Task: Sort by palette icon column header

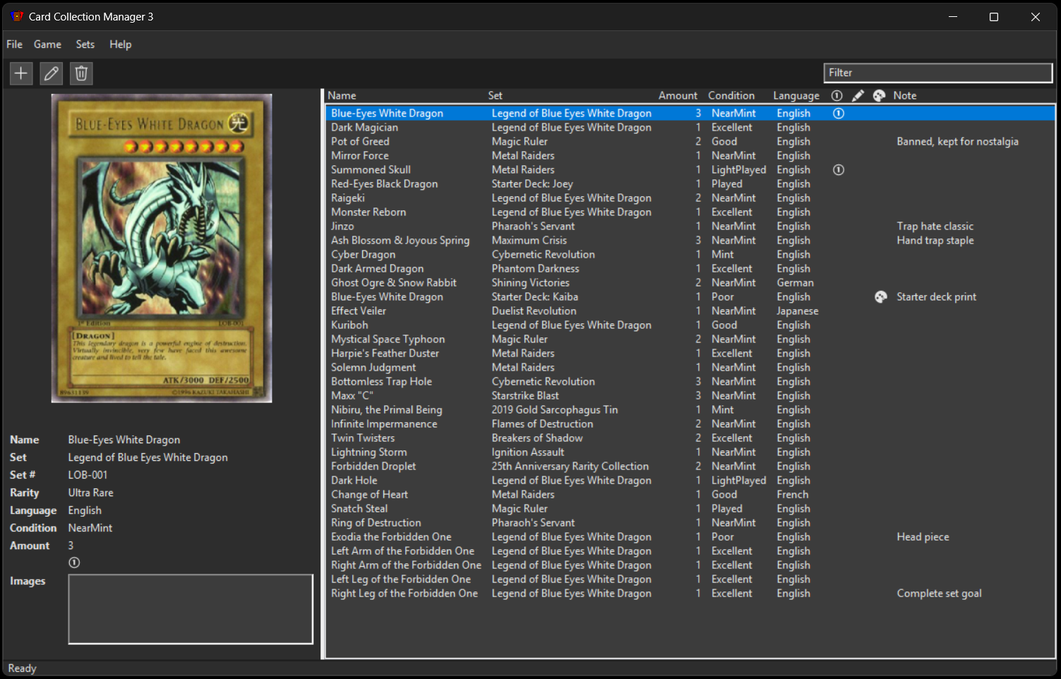Action: pos(879,95)
